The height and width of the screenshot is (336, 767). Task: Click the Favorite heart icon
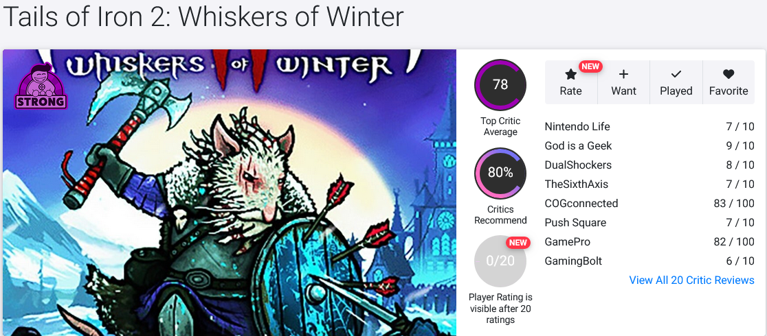tap(729, 75)
